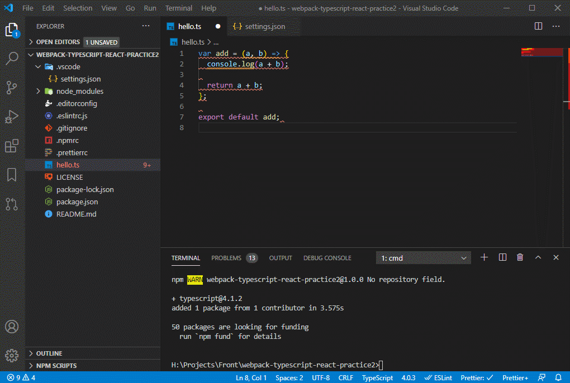Image resolution: width=570 pixels, height=383 pixels.
Task: Toggle Prettier formatting in status bar
Action: [x=477, y=378]
